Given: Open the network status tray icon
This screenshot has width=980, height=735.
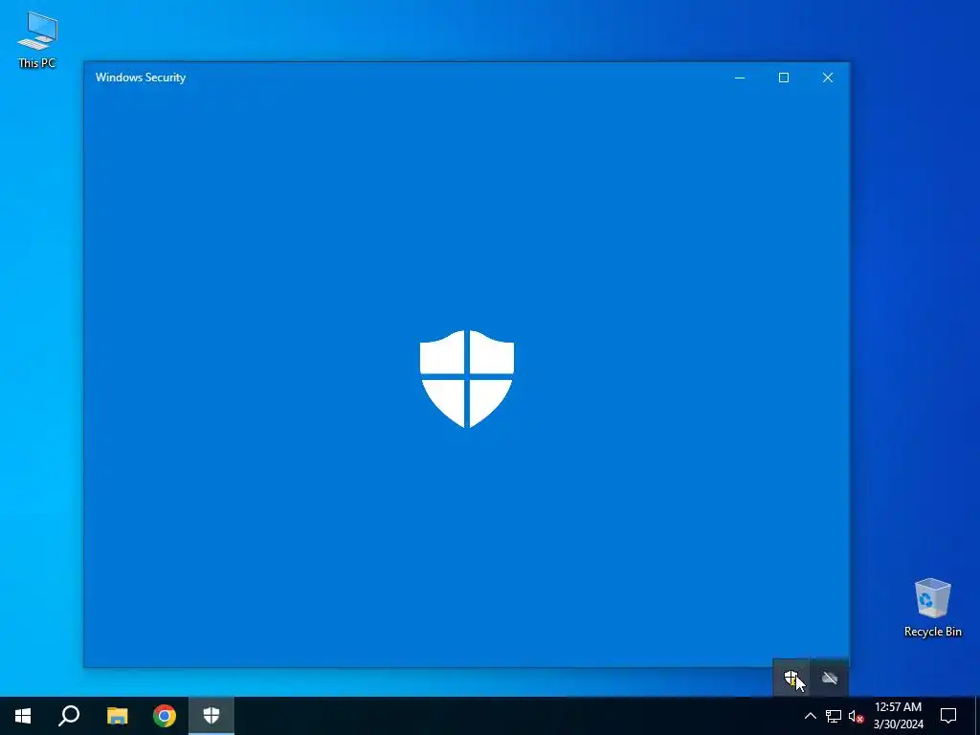Looking at the screenshot, I should [834, 716].
